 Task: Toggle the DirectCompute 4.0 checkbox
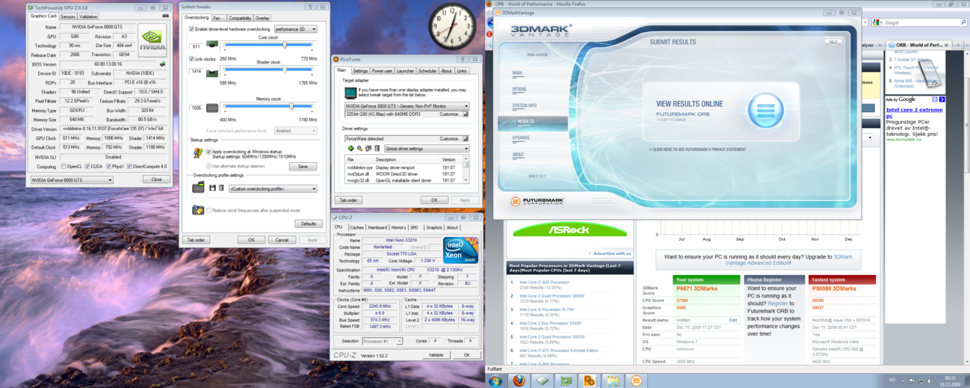pos(130,167)
